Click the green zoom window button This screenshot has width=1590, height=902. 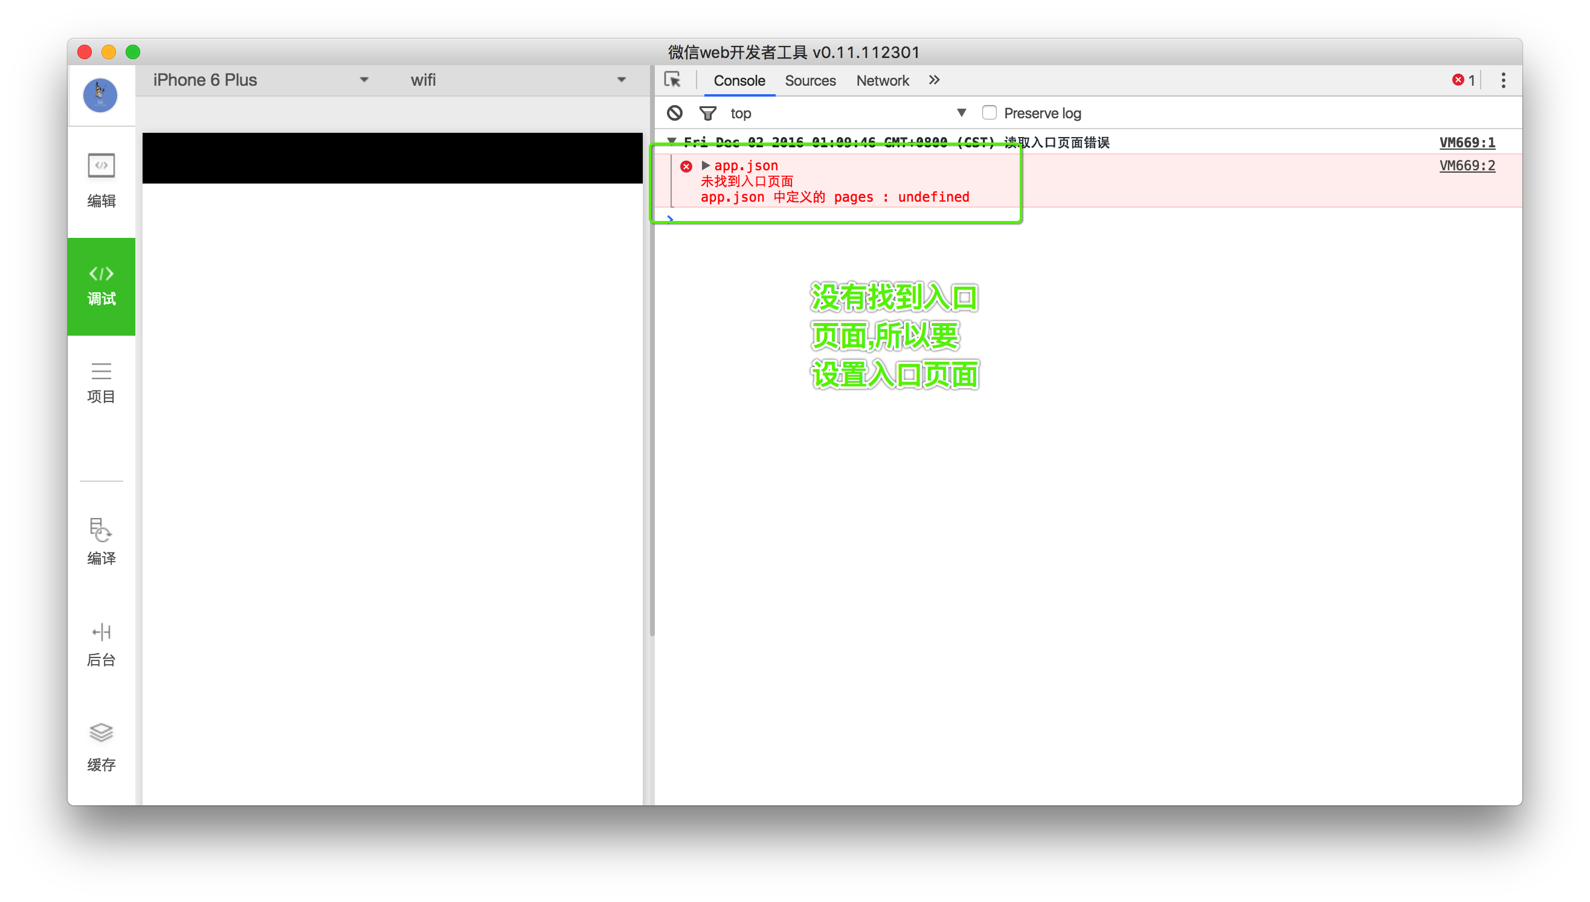[x=133, y=51]
